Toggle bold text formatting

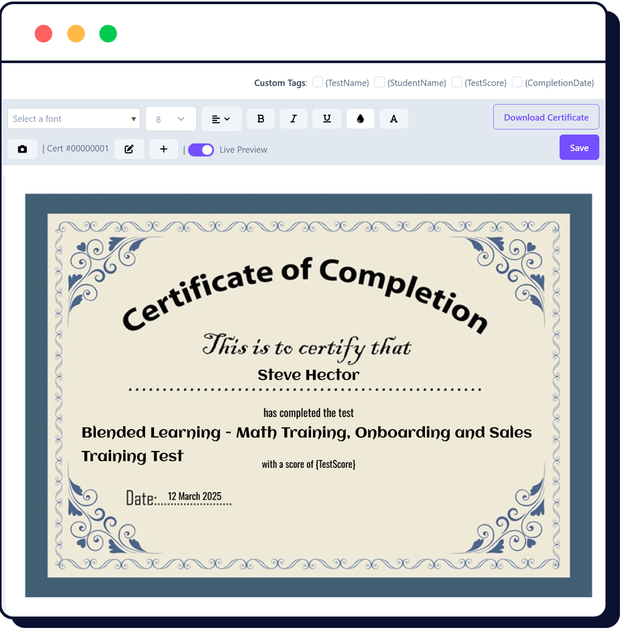[x=261, y=119]
